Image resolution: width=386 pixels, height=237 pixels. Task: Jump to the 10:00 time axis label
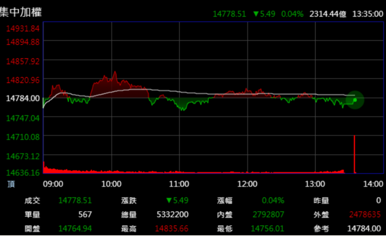pyautogui.click(x=111, y=184)
